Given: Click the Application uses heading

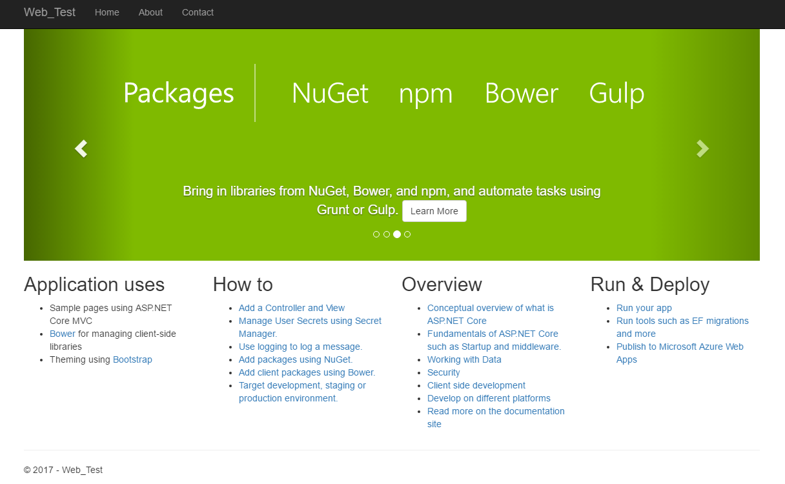Looking at the screenshot, I should click(94, 285).
